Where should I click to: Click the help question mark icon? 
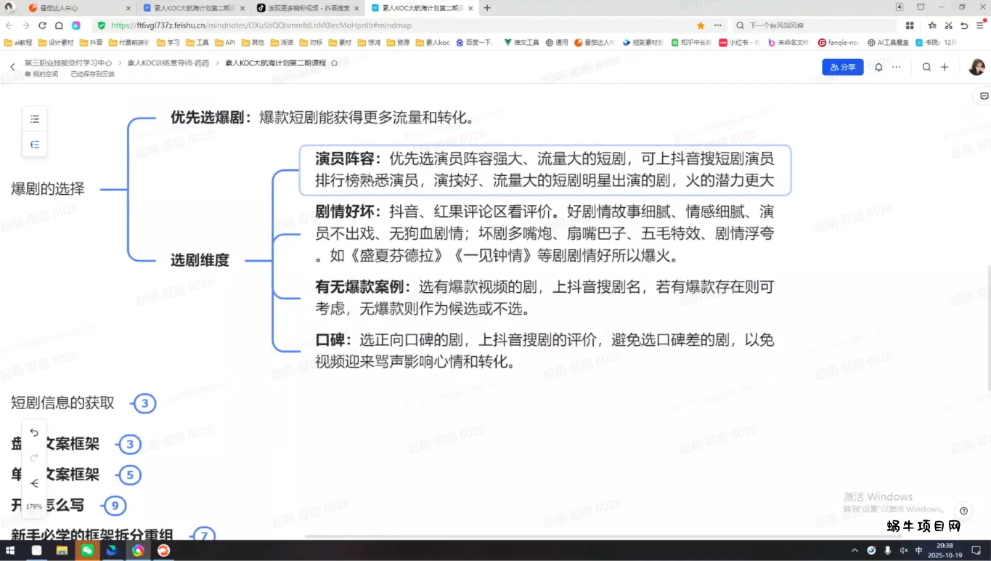[963, 511]
